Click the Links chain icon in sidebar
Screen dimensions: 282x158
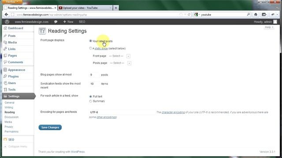tap(5, 49)
